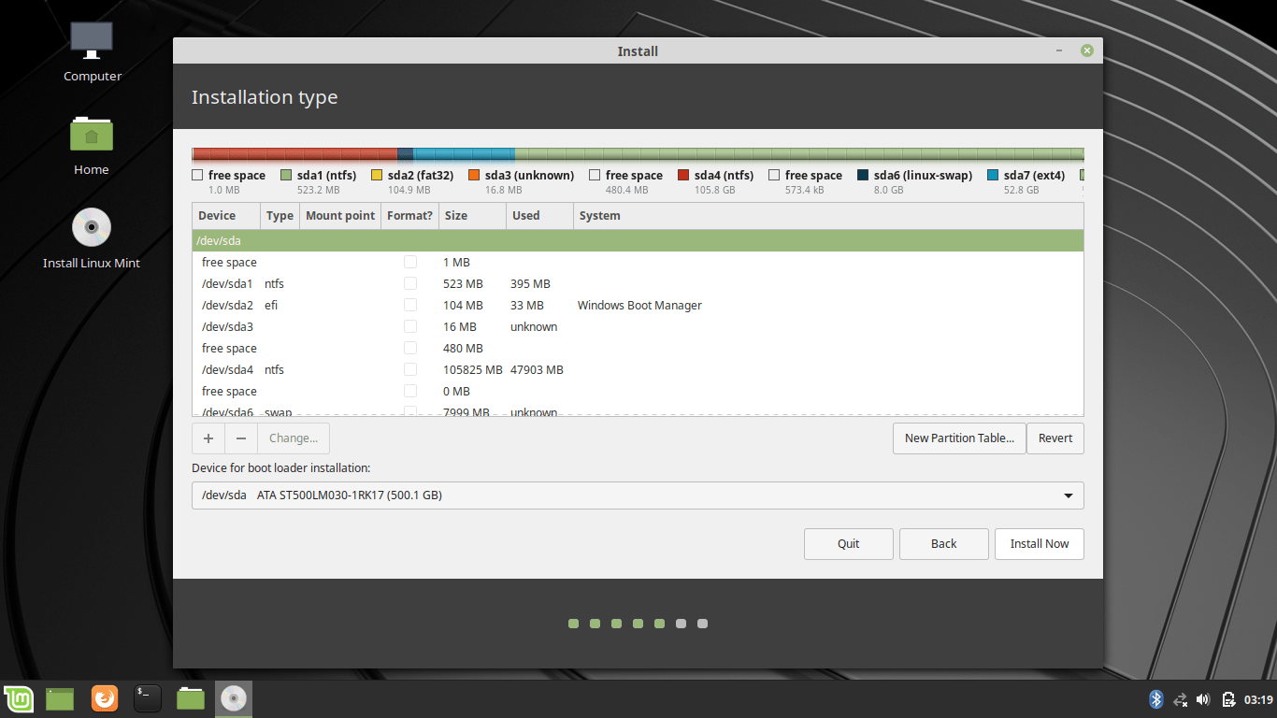Toggle Format checkbox for 1 MB free space
The width and height of the screenshot is (1277, 718).
pyautogui.click(x=410, y=262)
